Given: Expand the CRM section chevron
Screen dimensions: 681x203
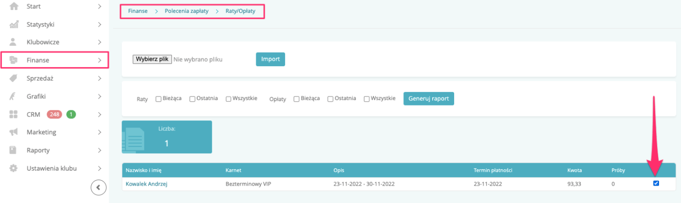Looking at the screenshot, I should (100, 114).
